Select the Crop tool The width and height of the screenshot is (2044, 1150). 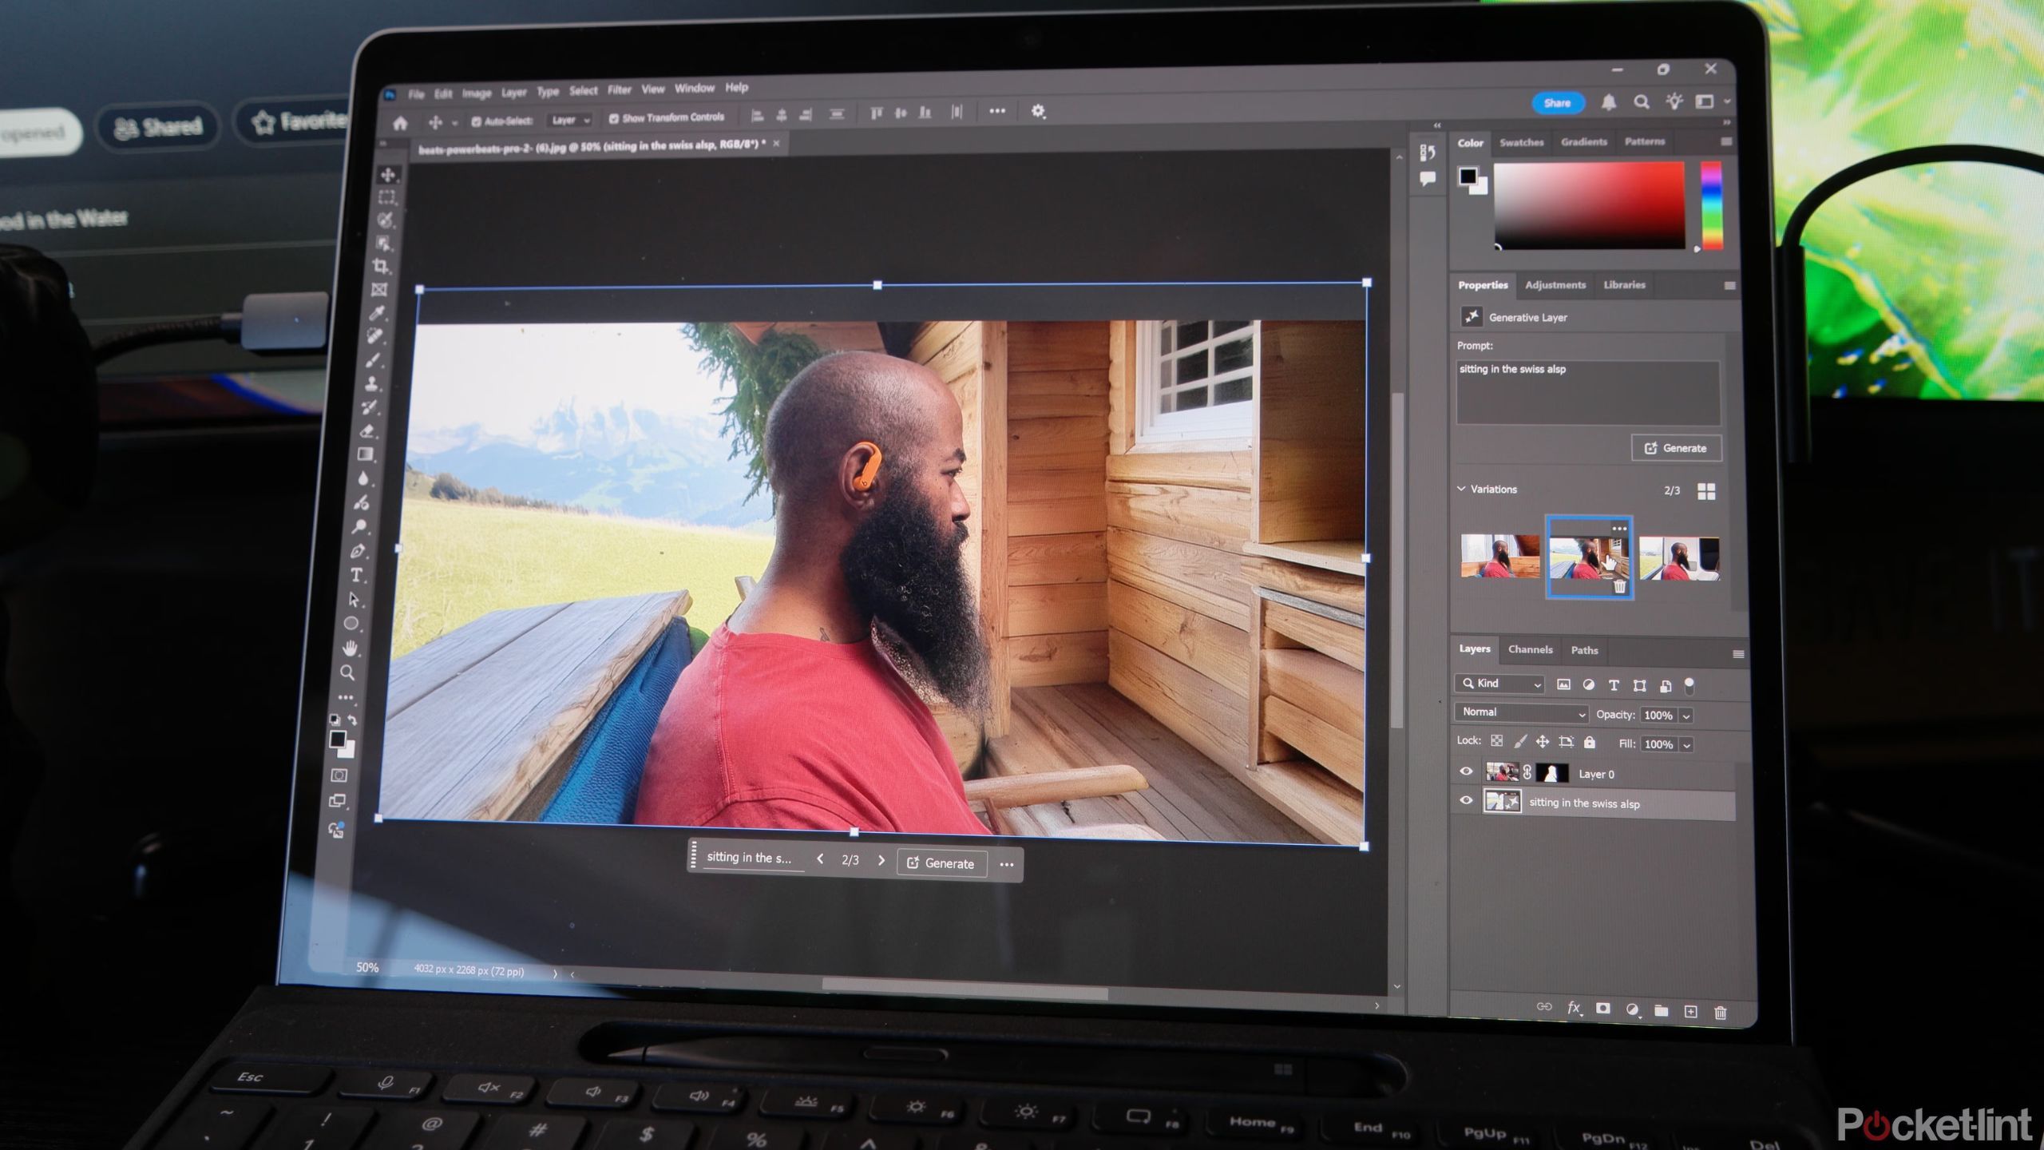381,266
